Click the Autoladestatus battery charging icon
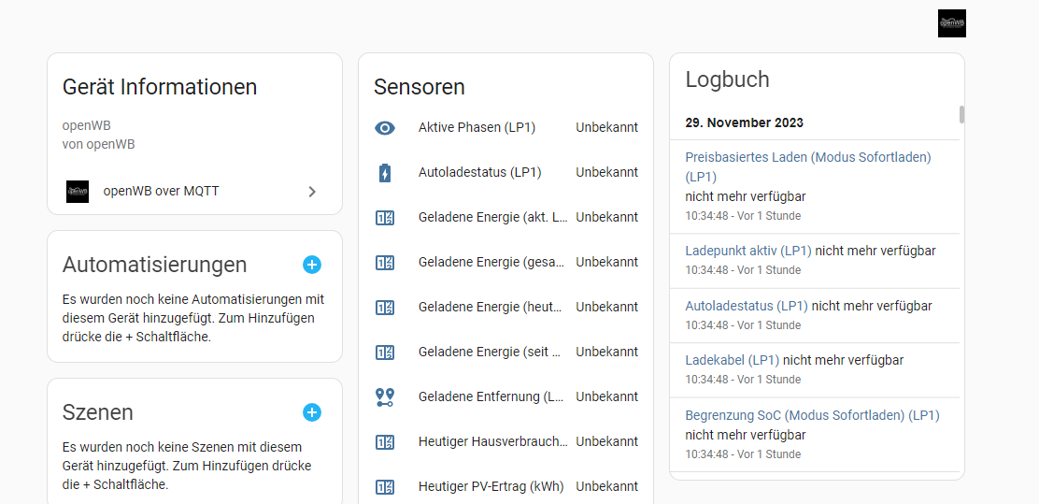The image size is (1039, 504). pos(385,173)
